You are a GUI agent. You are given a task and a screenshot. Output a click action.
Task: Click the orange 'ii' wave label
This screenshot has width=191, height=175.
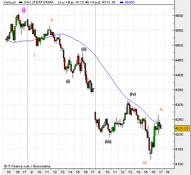coord(52,20)
